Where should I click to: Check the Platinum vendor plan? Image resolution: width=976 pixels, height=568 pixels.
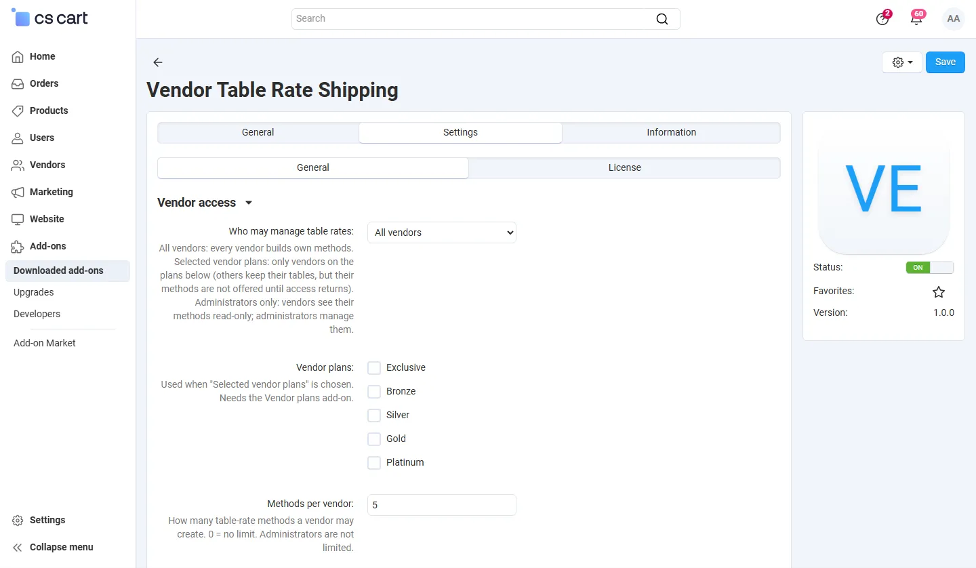(374, 463)
